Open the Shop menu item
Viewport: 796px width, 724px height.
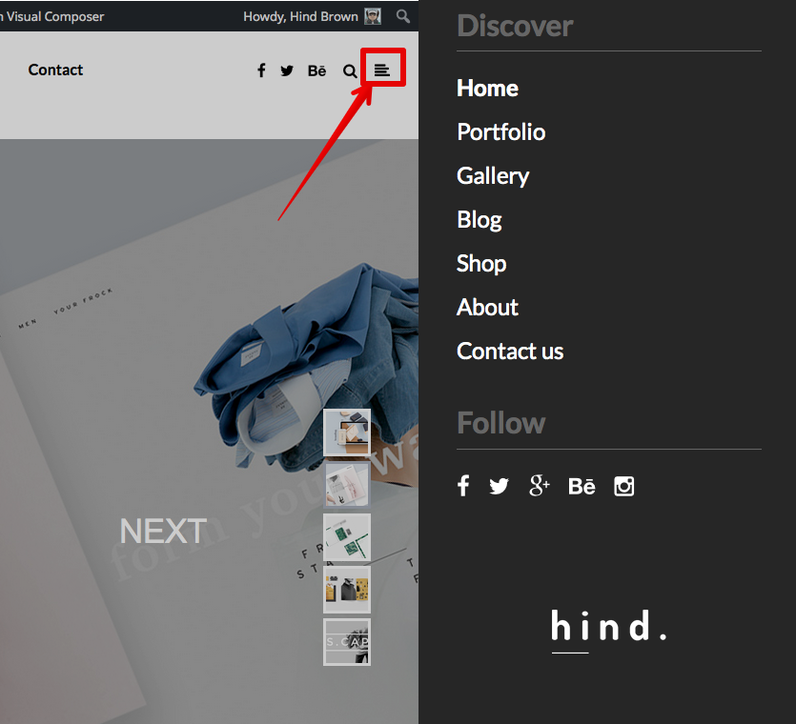pos(481,263)
